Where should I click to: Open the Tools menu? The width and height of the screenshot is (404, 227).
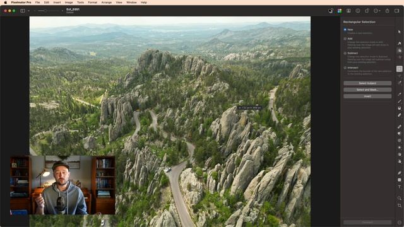80,3
